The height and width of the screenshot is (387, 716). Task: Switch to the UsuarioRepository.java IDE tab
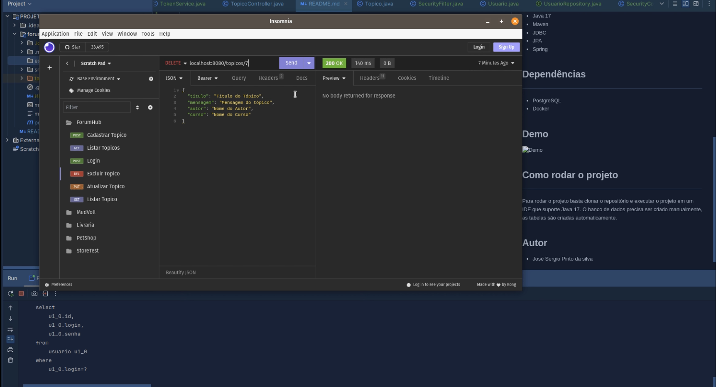569,4
